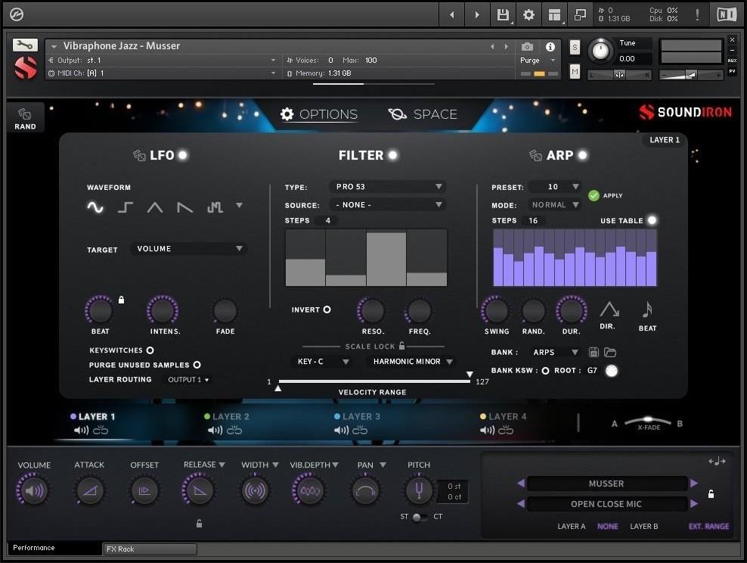Select the sine wave LFO waveform

95,206
